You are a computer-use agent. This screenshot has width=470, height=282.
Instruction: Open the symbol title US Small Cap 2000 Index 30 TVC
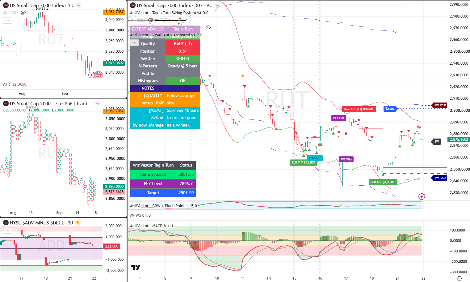click(174, 5)
